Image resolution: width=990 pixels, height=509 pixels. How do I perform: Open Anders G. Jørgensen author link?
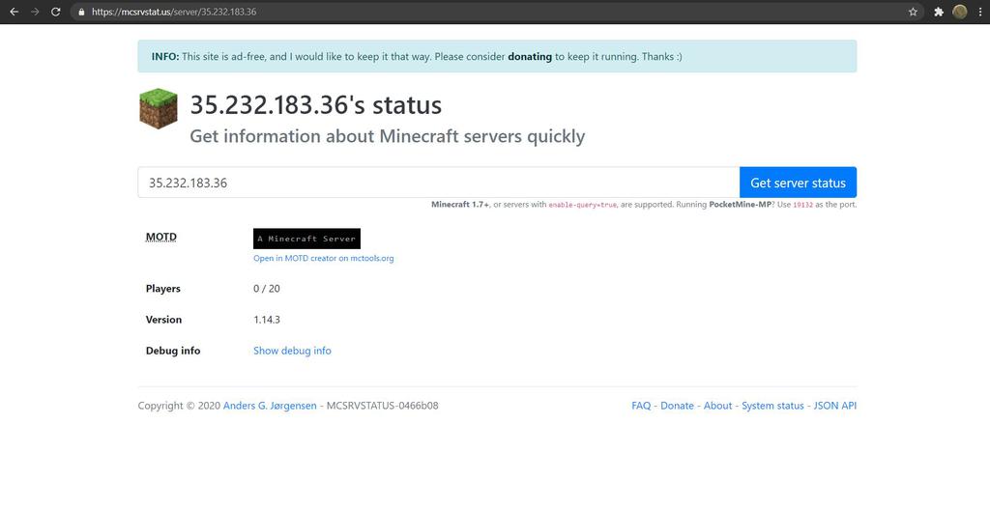270,406
